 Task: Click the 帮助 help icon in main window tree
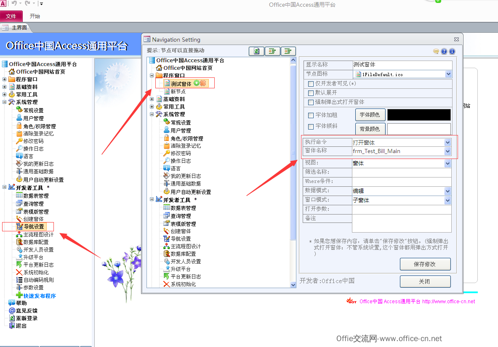(12, 302)
